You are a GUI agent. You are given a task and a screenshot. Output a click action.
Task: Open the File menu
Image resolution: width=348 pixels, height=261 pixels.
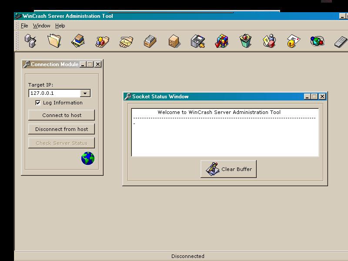tap(24, 26)
